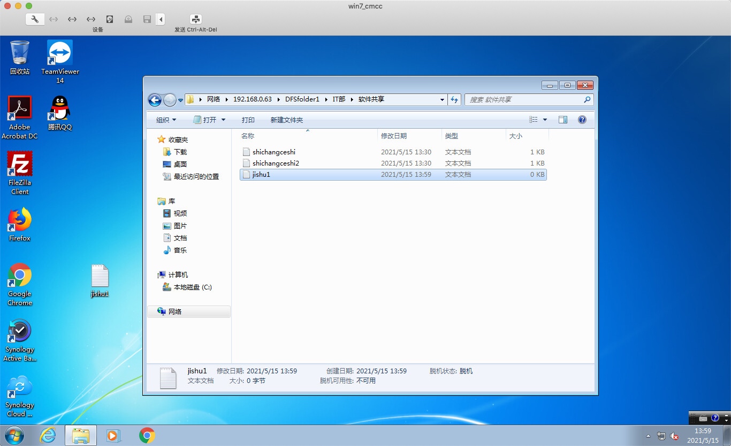This screenshot has width=731, height=446.
Task: Click the refresh button beside address bar
Action: 454,99
